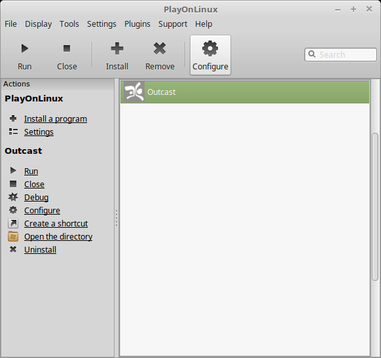
Task: Click the Uninstall link
Action: pyautogui.click(x=41, y=250)
